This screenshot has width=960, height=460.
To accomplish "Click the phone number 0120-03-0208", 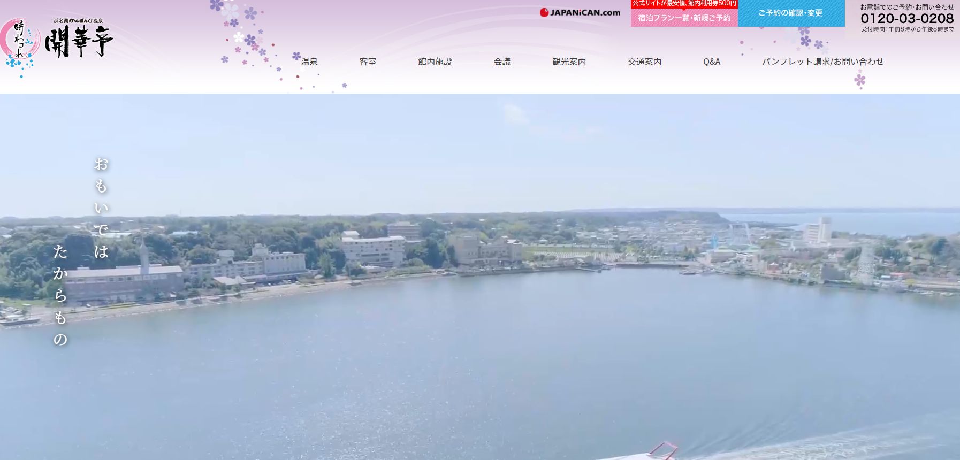I will 906,18.
